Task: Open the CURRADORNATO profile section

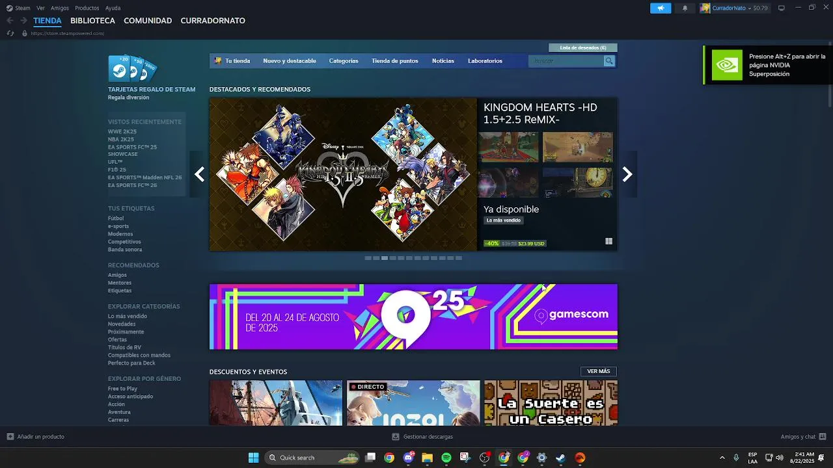Action: coord(213,21)
